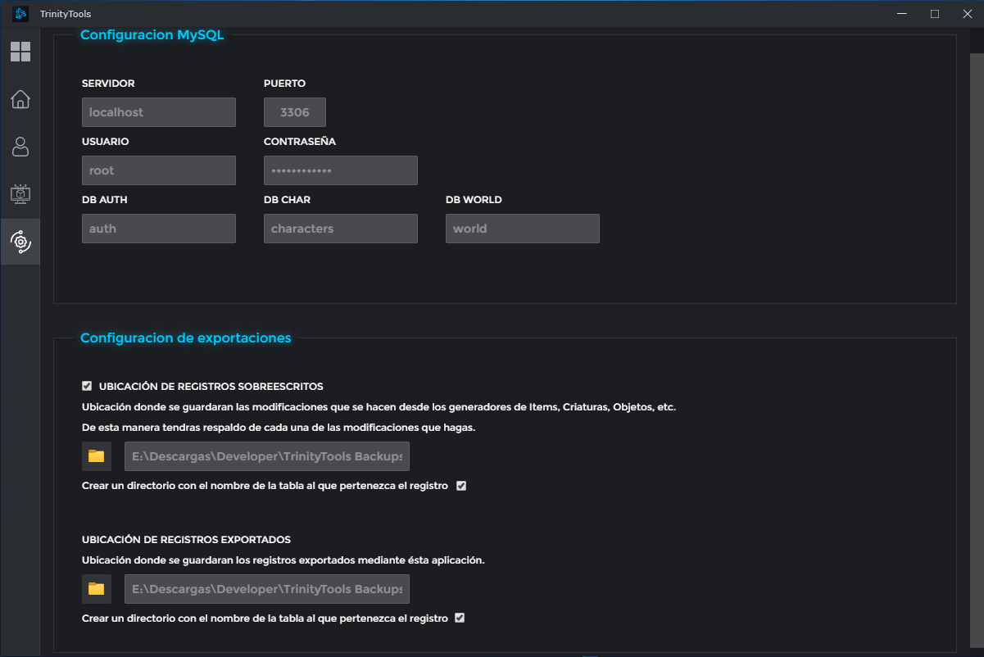The image size is (984, 657).
Task: Click the DB WORLD label text
Action: (474, 200)
